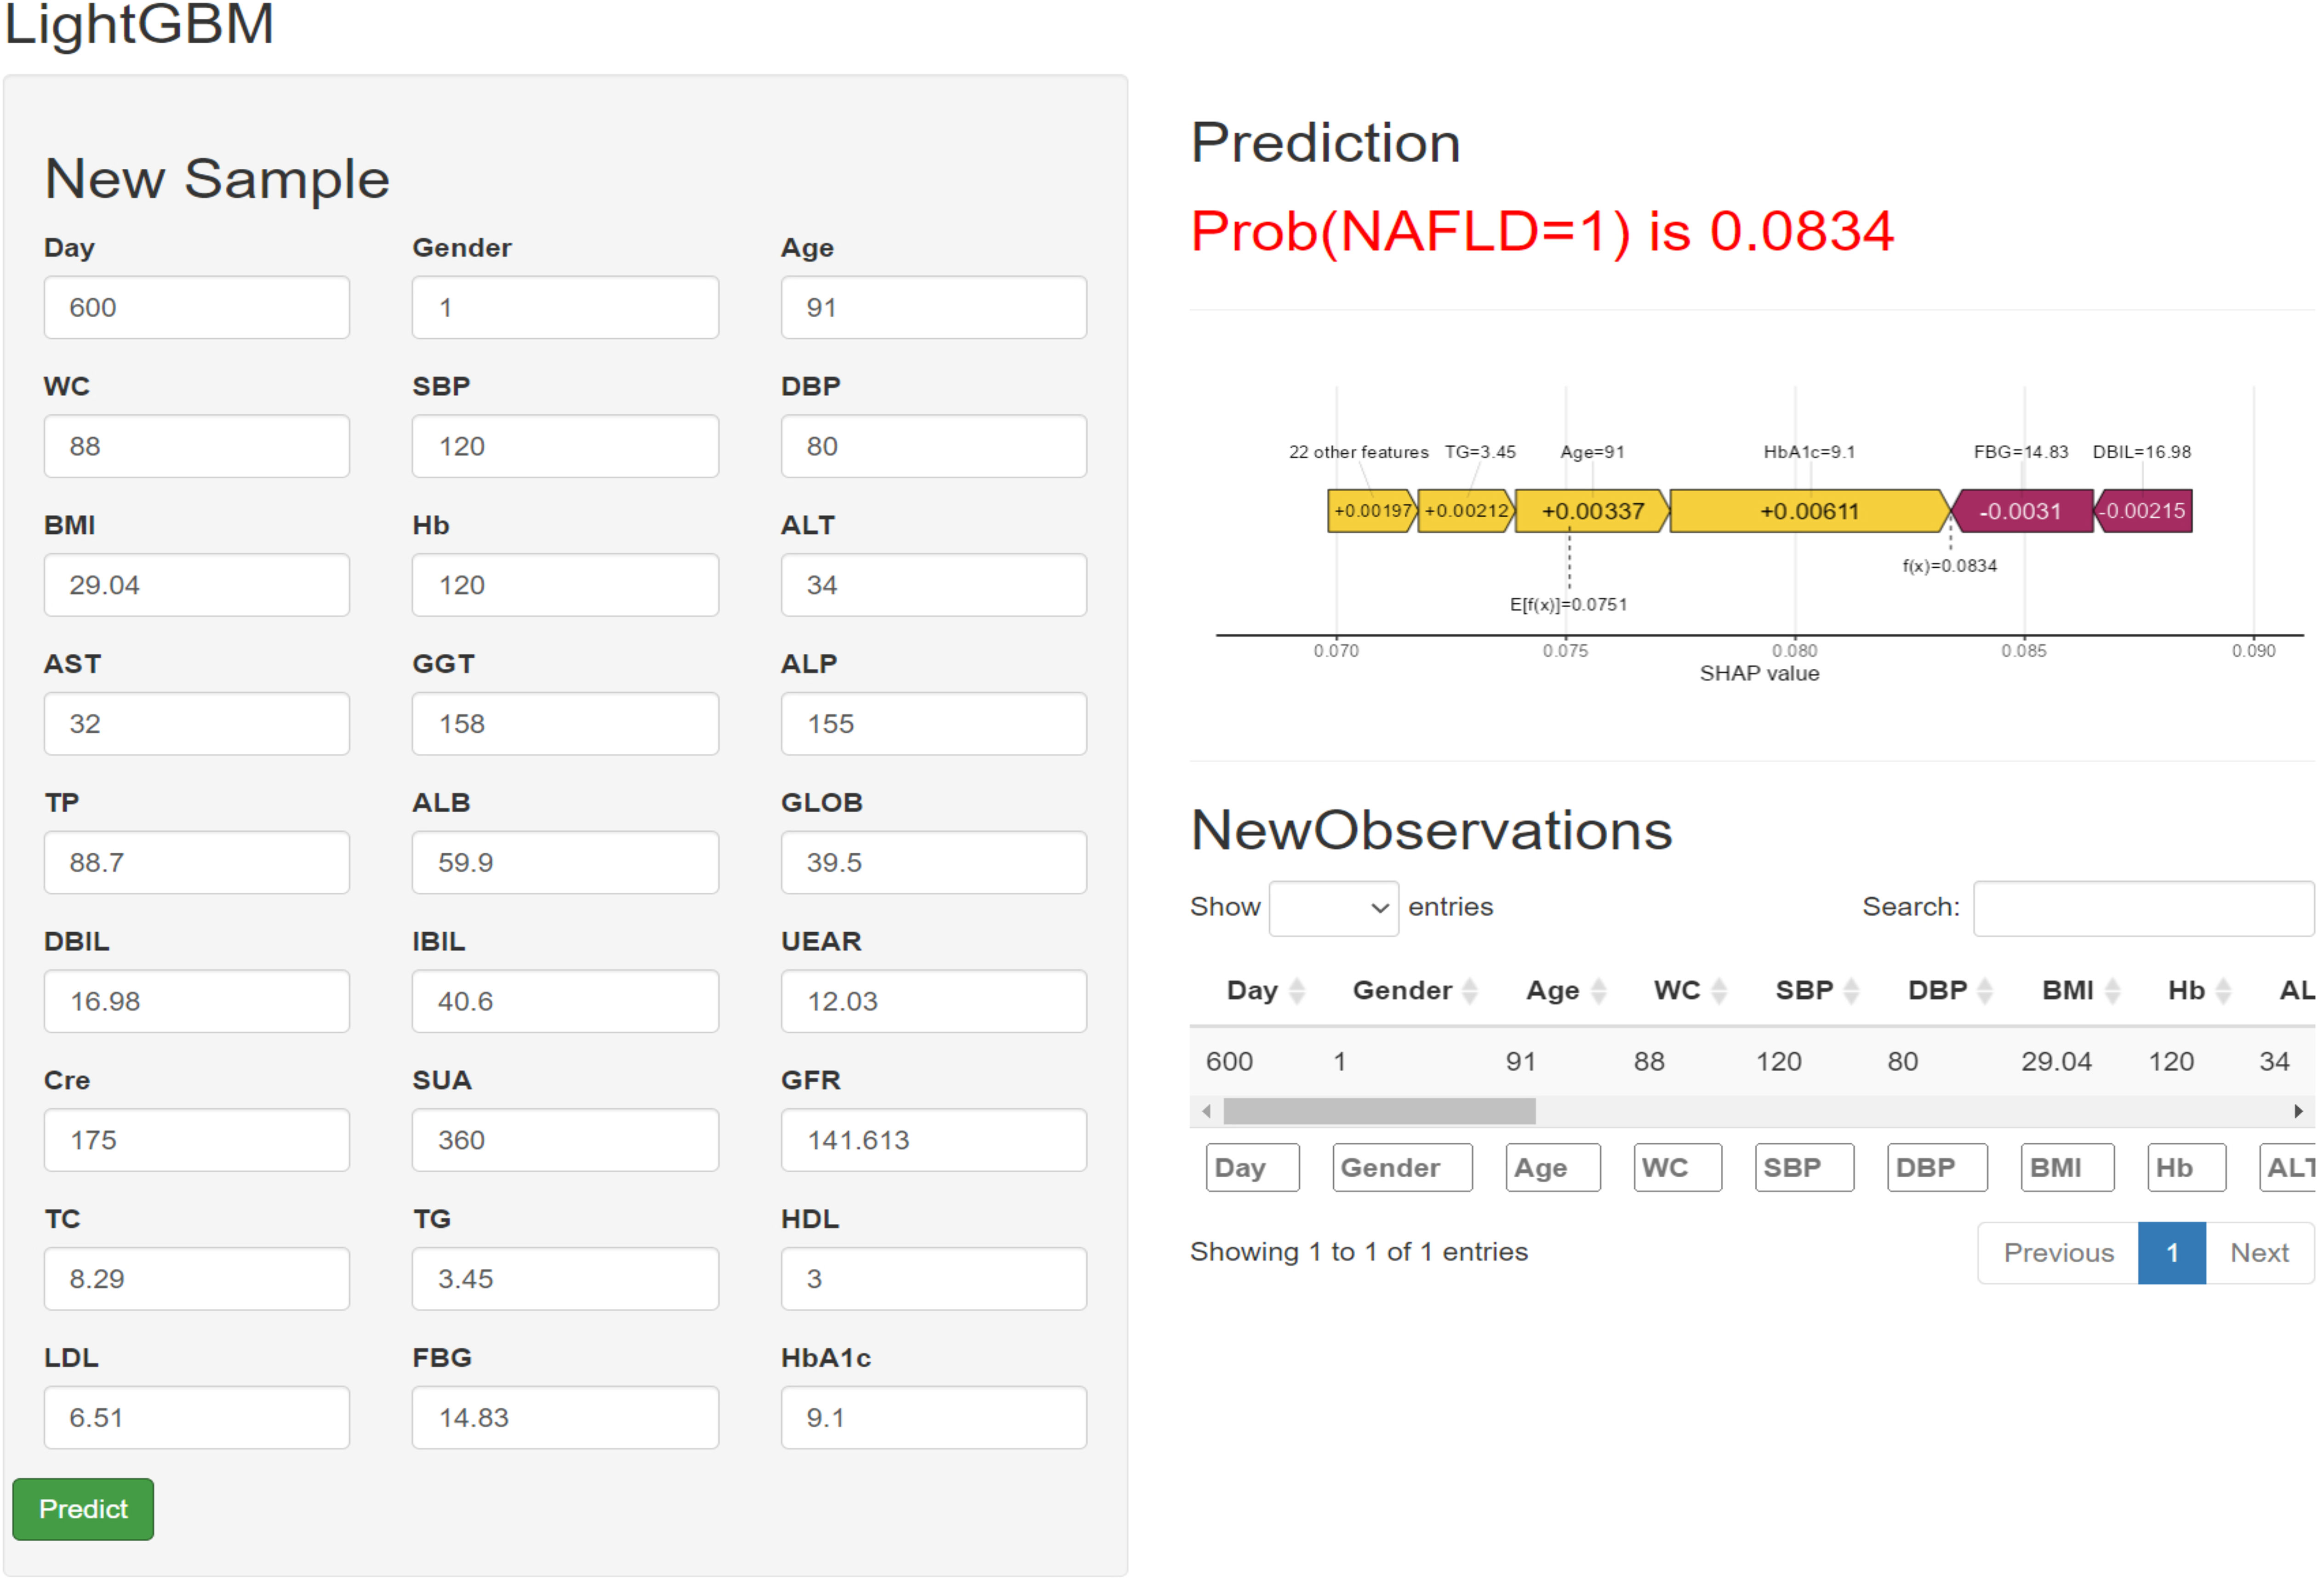Viewport: 2324px width, 1580px height.
Task: Click the scroll left arrow of table
Action: 1206,1111
